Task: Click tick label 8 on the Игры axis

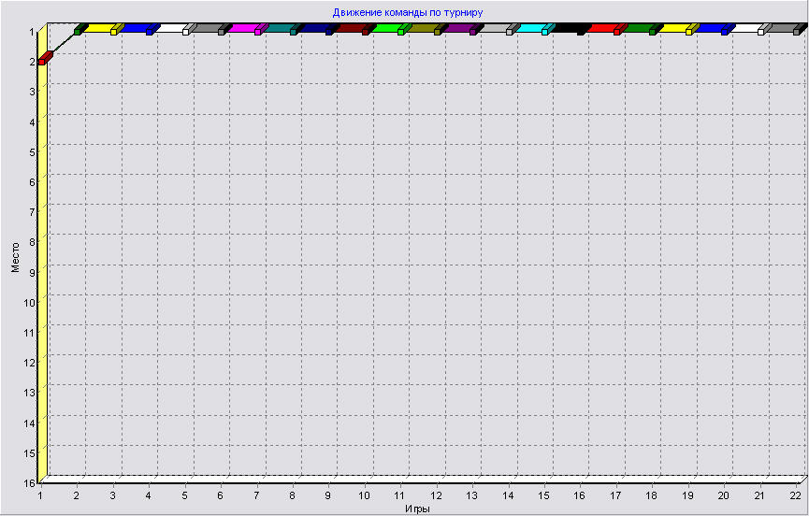Action: [x=292, y=495]
